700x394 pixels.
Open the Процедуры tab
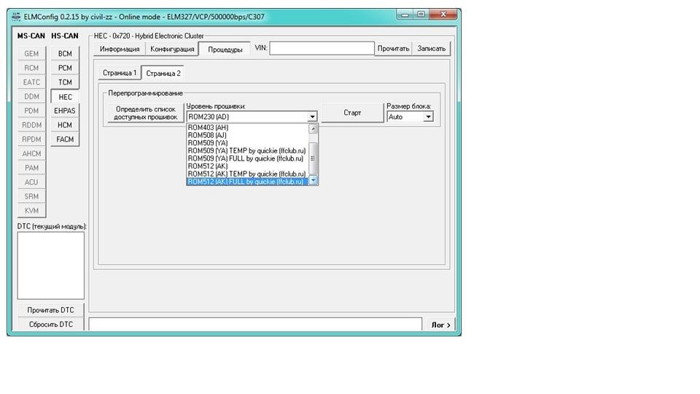click(x=225, y=49)
